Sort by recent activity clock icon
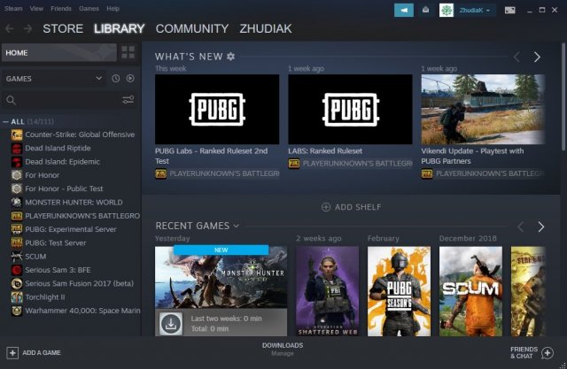 tap(116, 79)
